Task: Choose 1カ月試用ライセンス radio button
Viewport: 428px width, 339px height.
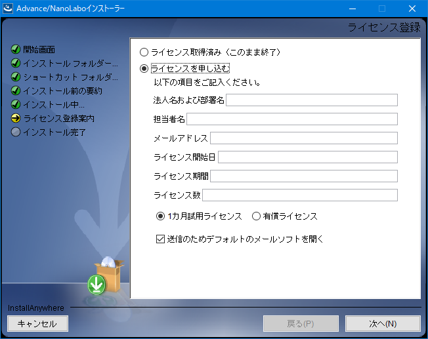Action: pyautogui.click(x=160, y=216)
